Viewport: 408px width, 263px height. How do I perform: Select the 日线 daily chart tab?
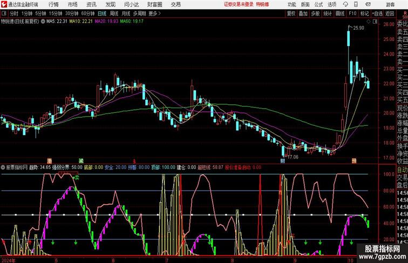click(102, 14)
